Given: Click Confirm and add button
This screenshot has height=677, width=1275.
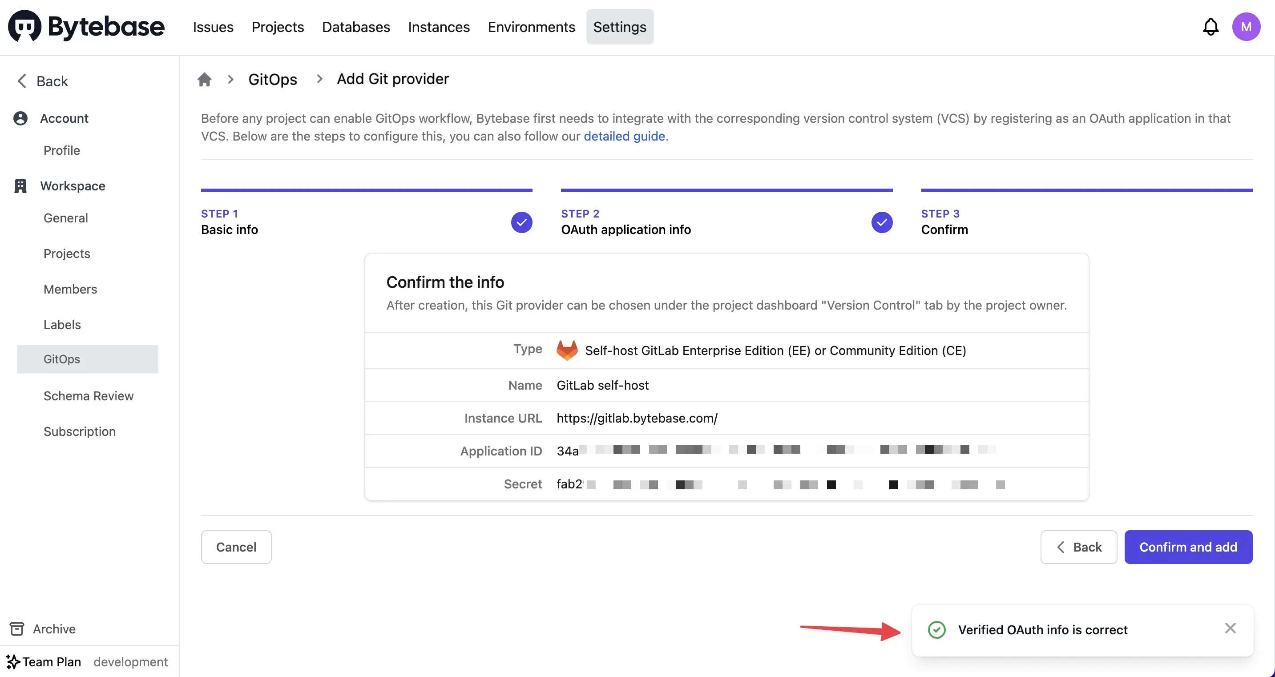Looking at the screenshot, I should coord(1188,547).
